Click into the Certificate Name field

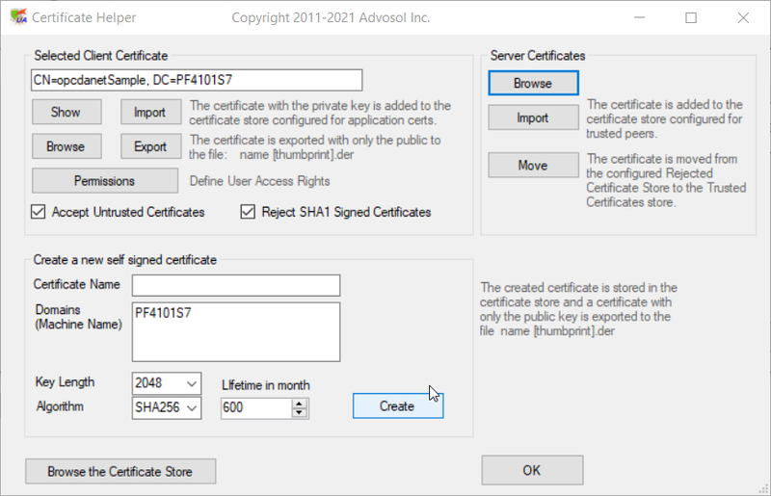tap(236, 285)
